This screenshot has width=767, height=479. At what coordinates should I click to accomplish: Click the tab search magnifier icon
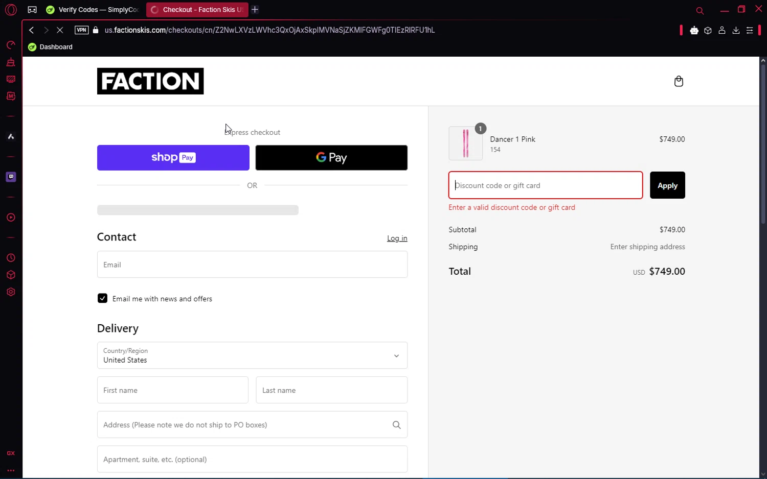pyautogui.click(x=700, y=10)
